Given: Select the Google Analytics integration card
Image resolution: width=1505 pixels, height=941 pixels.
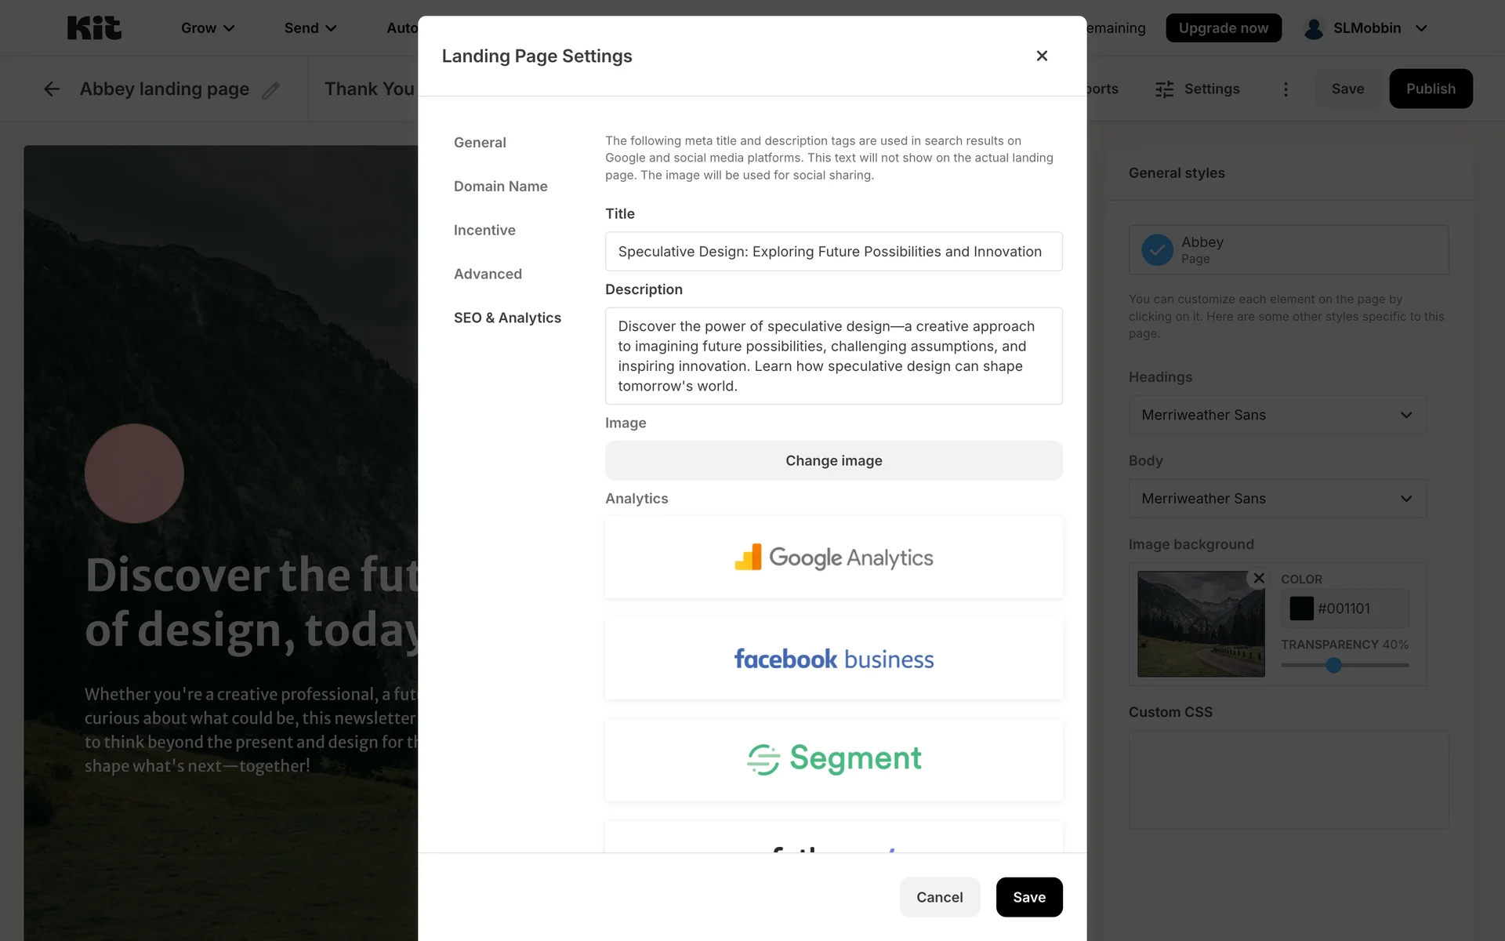Looking at the screenshot, I should tap(833, 558).
